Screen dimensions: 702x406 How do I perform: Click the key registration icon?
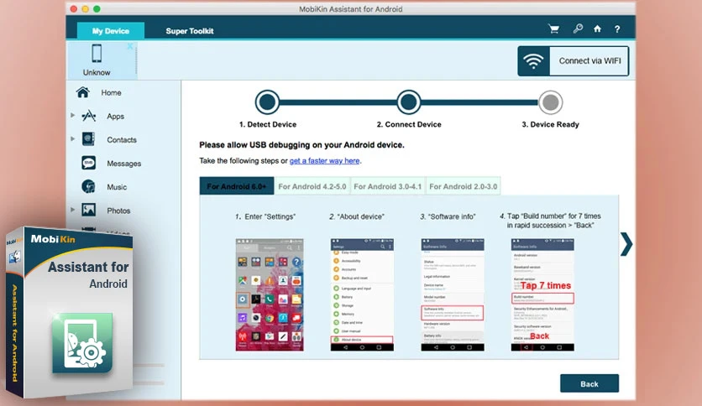pos(578,29)
